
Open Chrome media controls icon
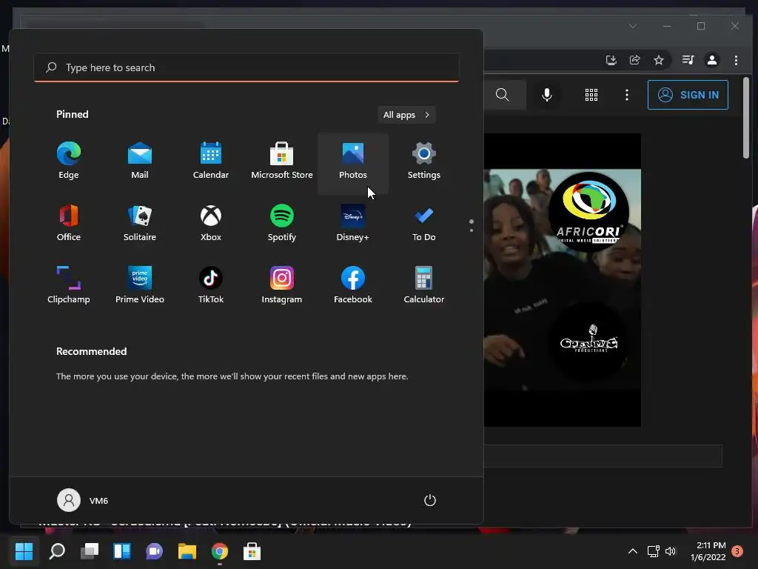[688, 60]
